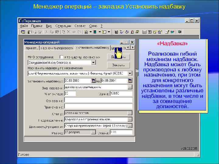Open the dropdown arrow beside the green book icon
The width and height of the screenshot is (219, 164).
pos(99,32)
